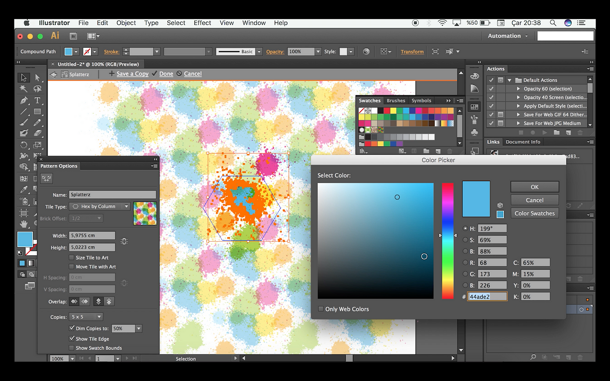Select the Artboard tool

tap(24, 212)
